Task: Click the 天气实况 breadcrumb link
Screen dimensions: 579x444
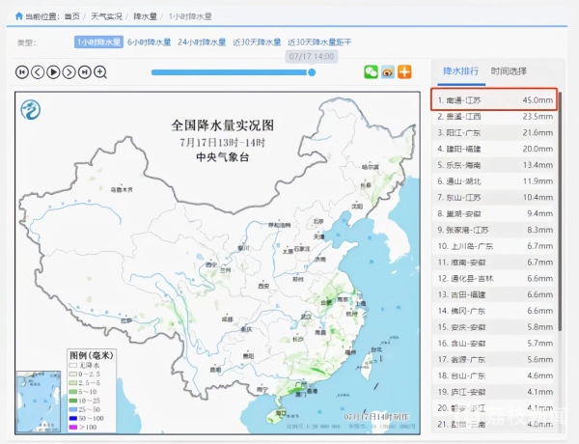Action: click(x=107, y=16)
